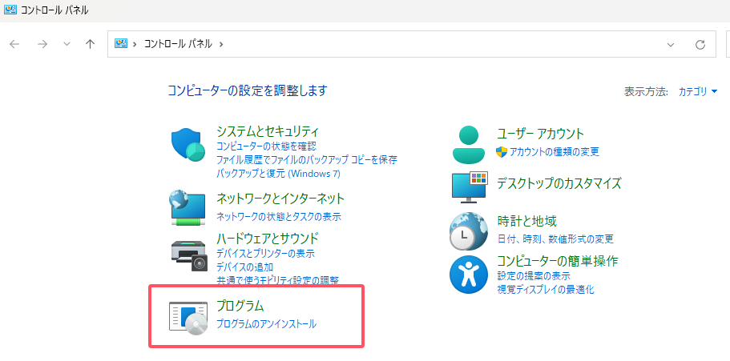
Task: Click the ユーザー アカウント person icon
Action: [x=469, y=144]
